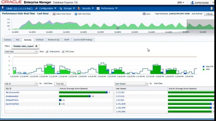
Task: Click Hide Time Picker text
Action: pos(84,14)
